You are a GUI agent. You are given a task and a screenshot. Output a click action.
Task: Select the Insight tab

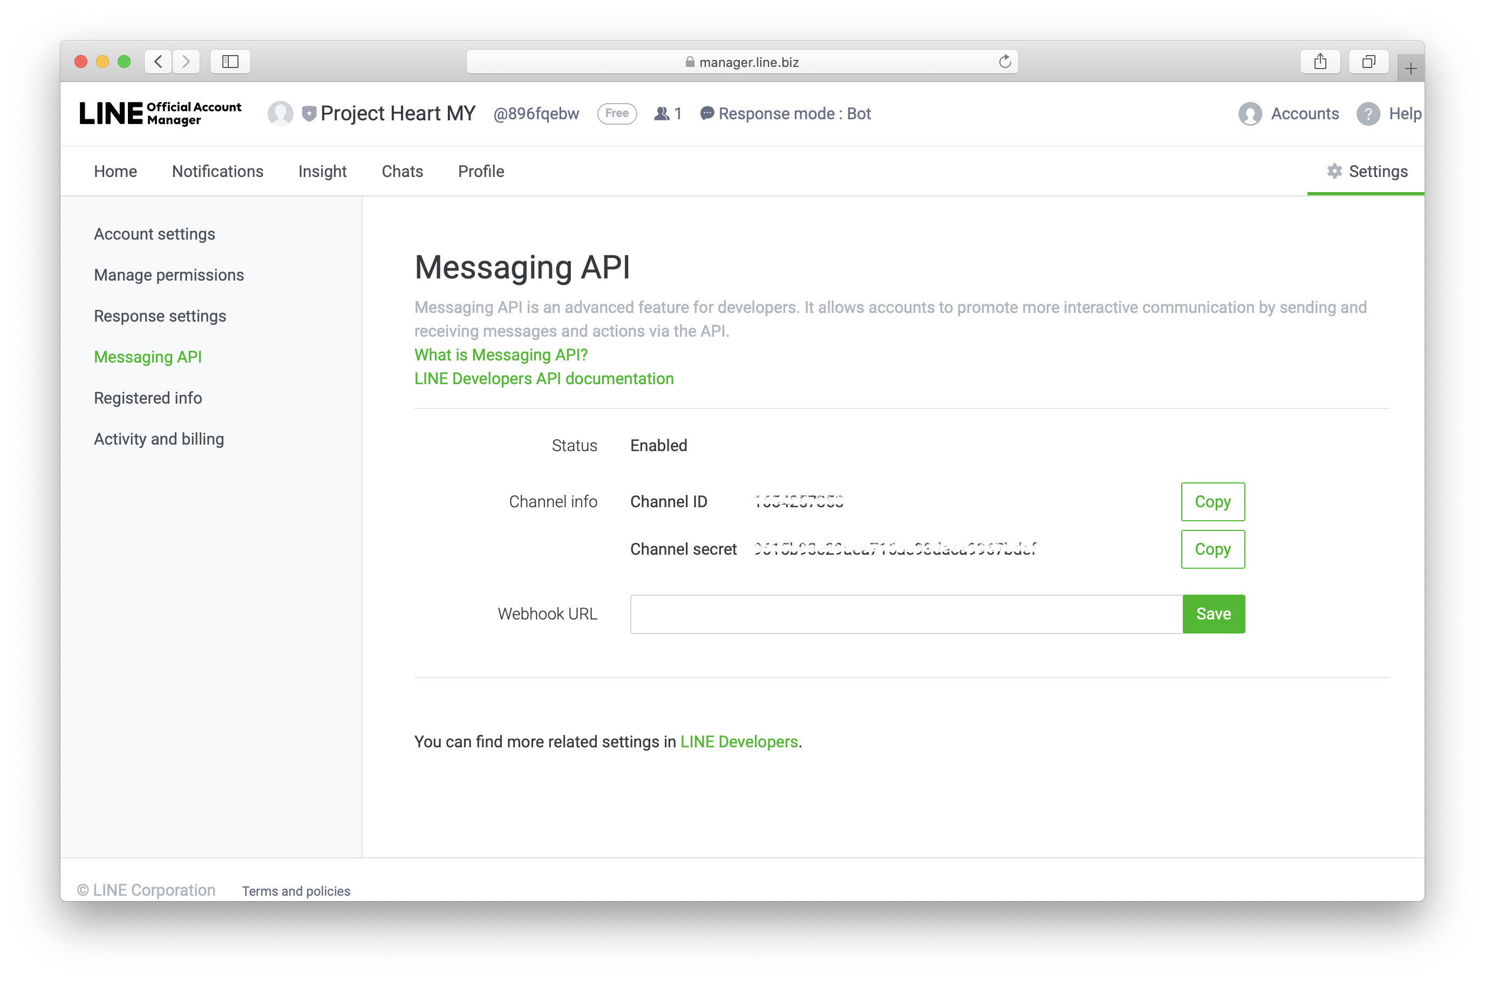[322, 171]
